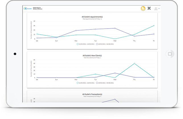The height and width of the screenshot is (119, 183).
Task: Click the purple Wednesday point in New Clients chart
Action: tap(115, 73)
